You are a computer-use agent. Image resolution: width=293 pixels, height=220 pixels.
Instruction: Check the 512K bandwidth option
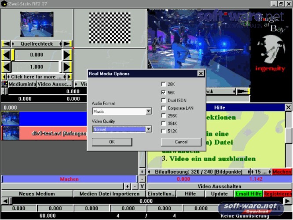[164, 131]
